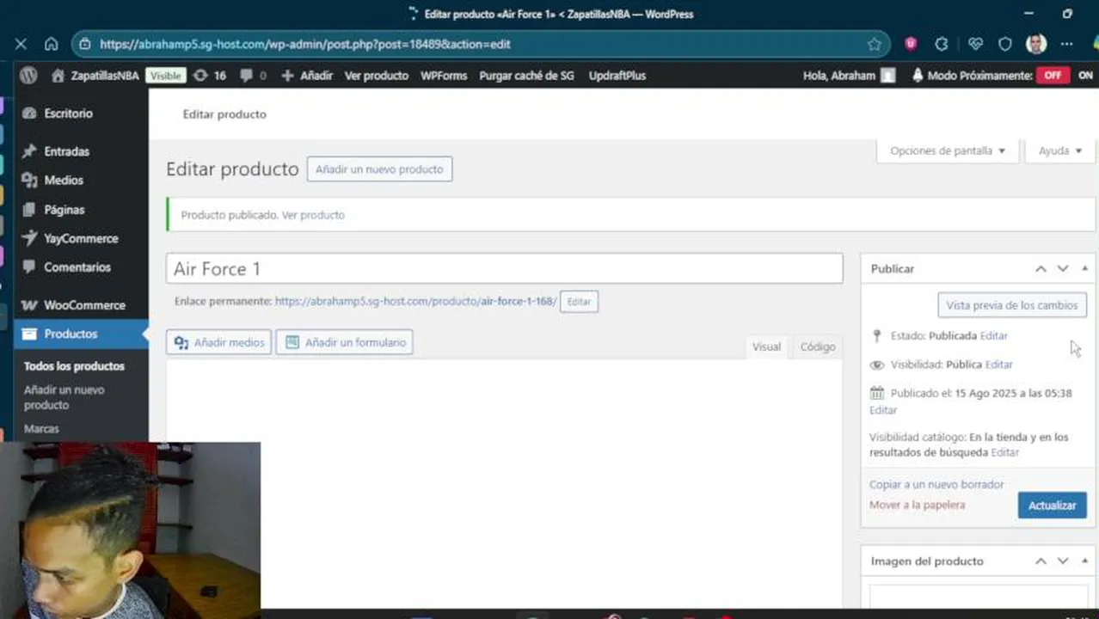Viewport: 1099px width, 619px height.
Task: Switch to Código editor tab
Action: pyautogui.click(x=817, y=346)
